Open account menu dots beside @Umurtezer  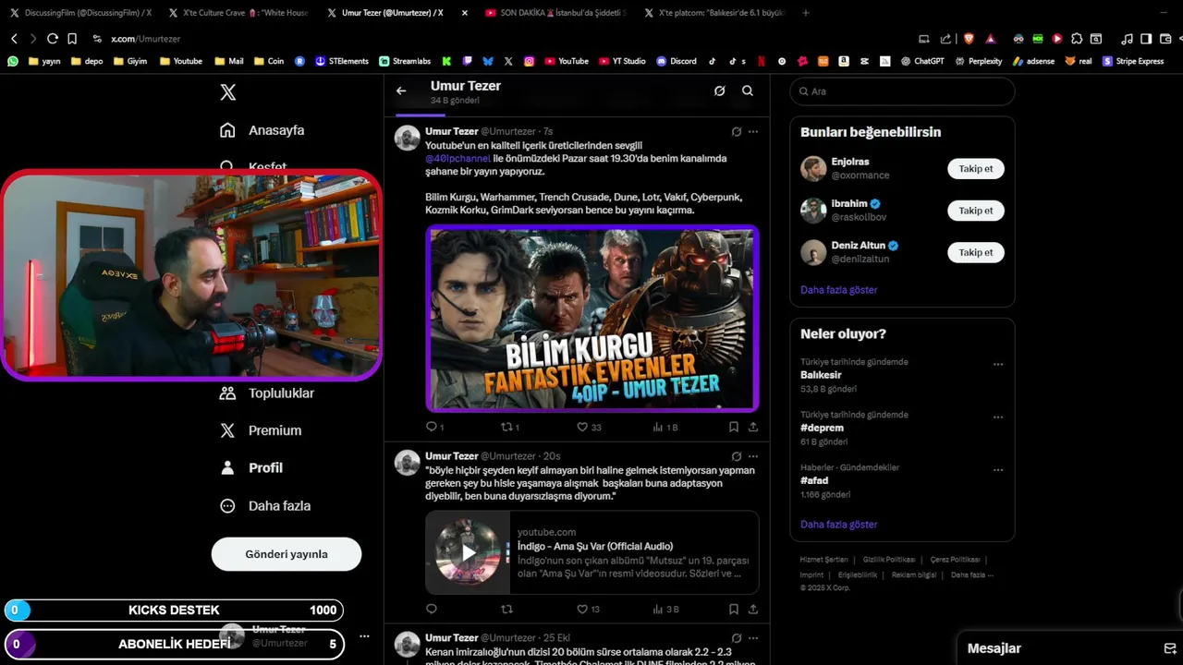tap(365, 636)
